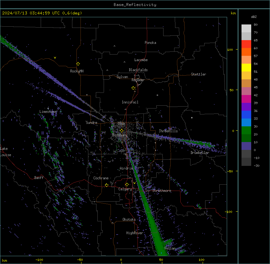Click the yellow V marker northwest of RockyMH
270x264 pixels.
[x=55, y=58]
